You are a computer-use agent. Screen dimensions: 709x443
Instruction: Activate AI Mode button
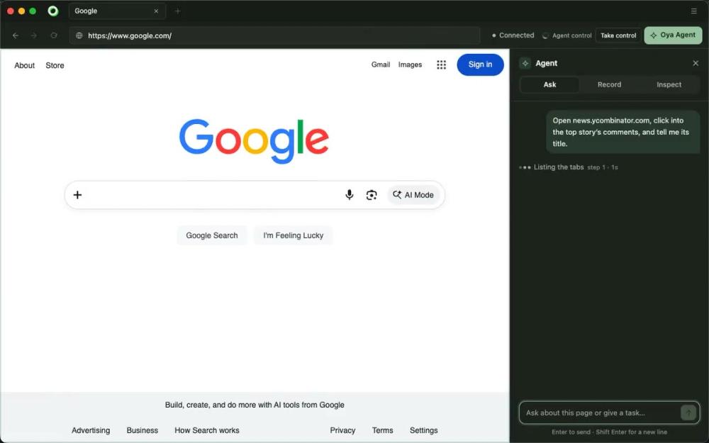pyautogui.click(x=413, y=195)
